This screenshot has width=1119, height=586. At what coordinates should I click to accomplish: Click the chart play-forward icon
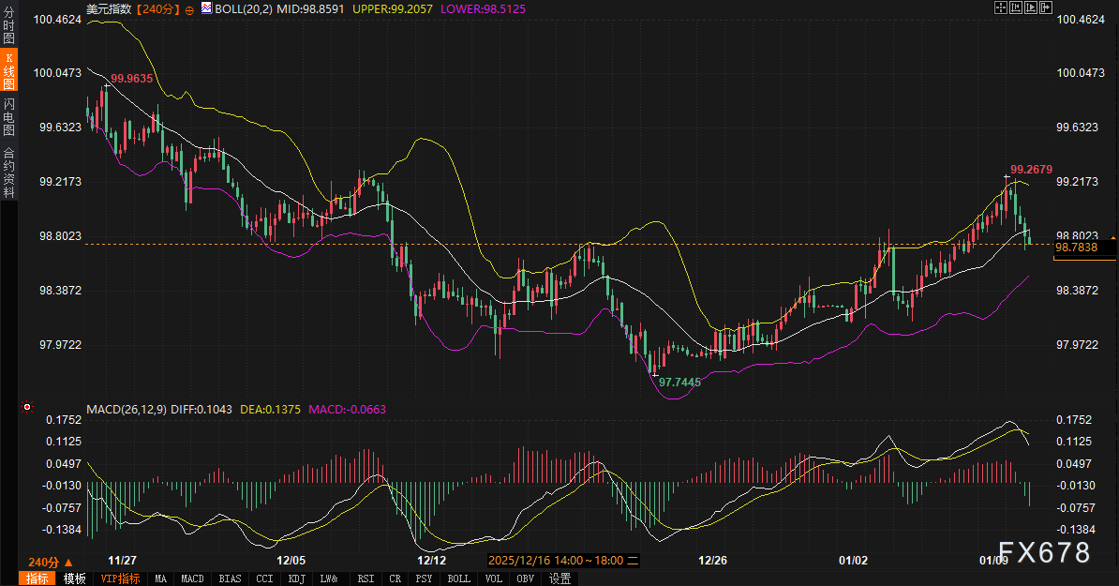[x=1030, y=8]
